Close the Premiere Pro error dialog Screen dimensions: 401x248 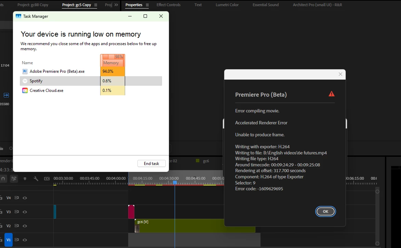(x=340, y=74)
